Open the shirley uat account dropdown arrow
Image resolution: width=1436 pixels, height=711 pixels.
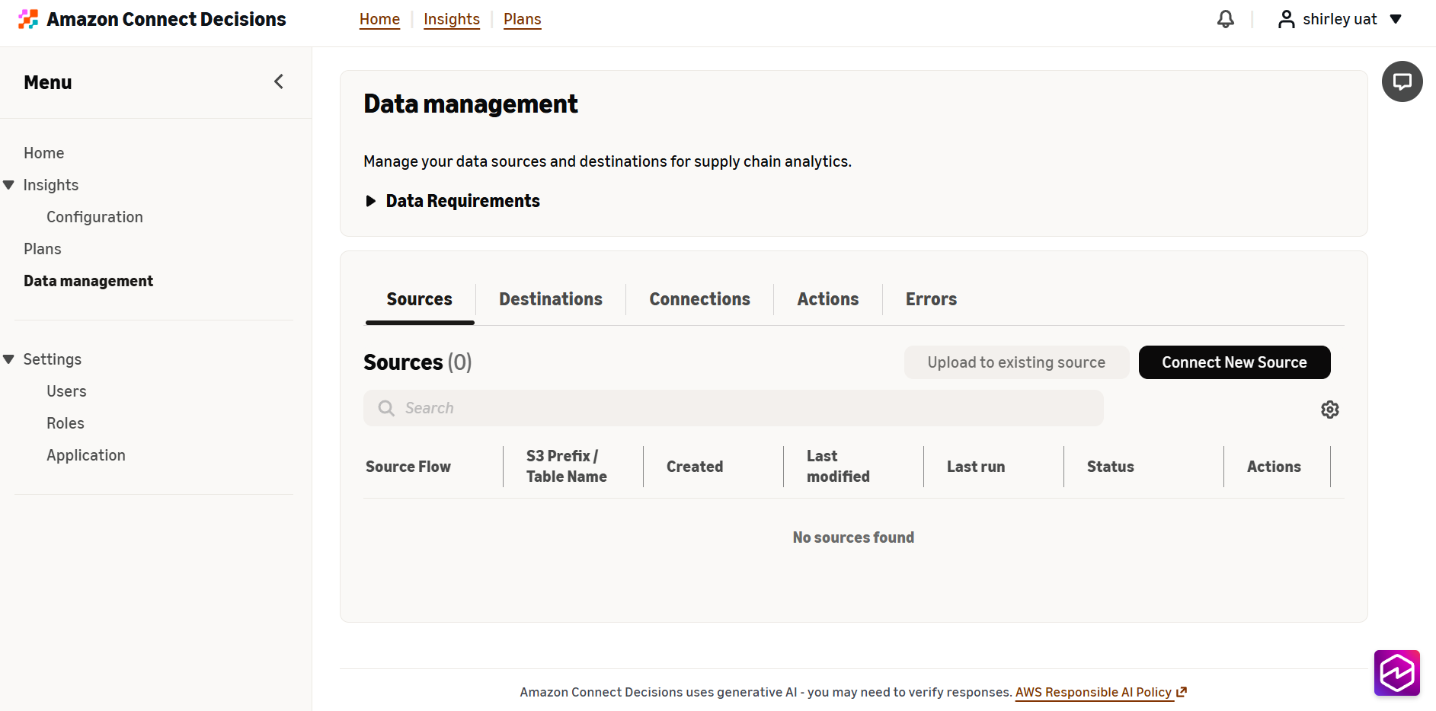tap(1396, 19)
